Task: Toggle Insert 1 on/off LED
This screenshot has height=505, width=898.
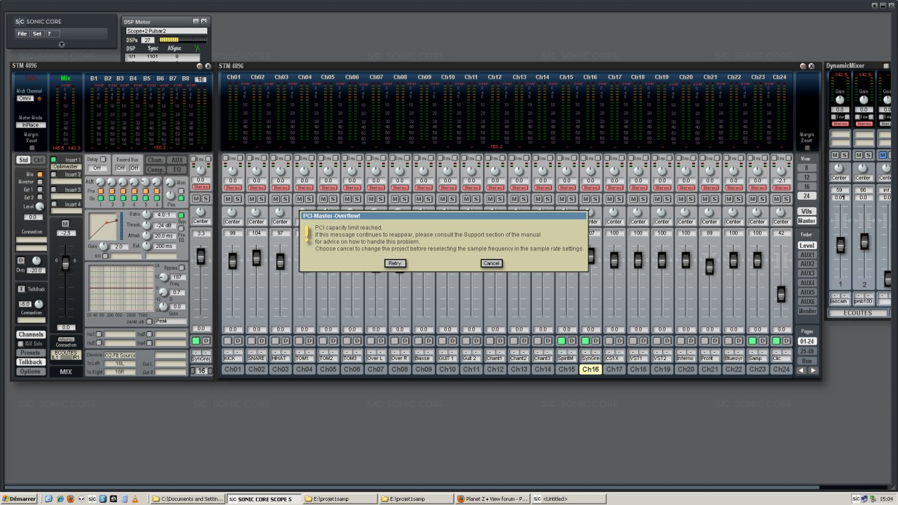Action: pyautogui.click(x=53, y=160)
